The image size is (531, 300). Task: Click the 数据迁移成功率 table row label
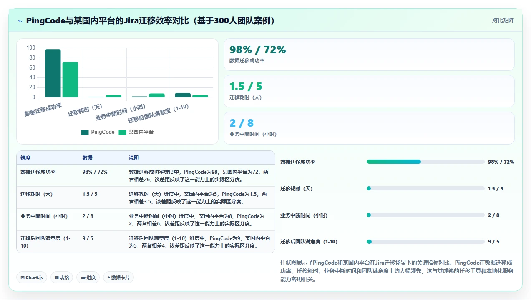coord(38,172)
